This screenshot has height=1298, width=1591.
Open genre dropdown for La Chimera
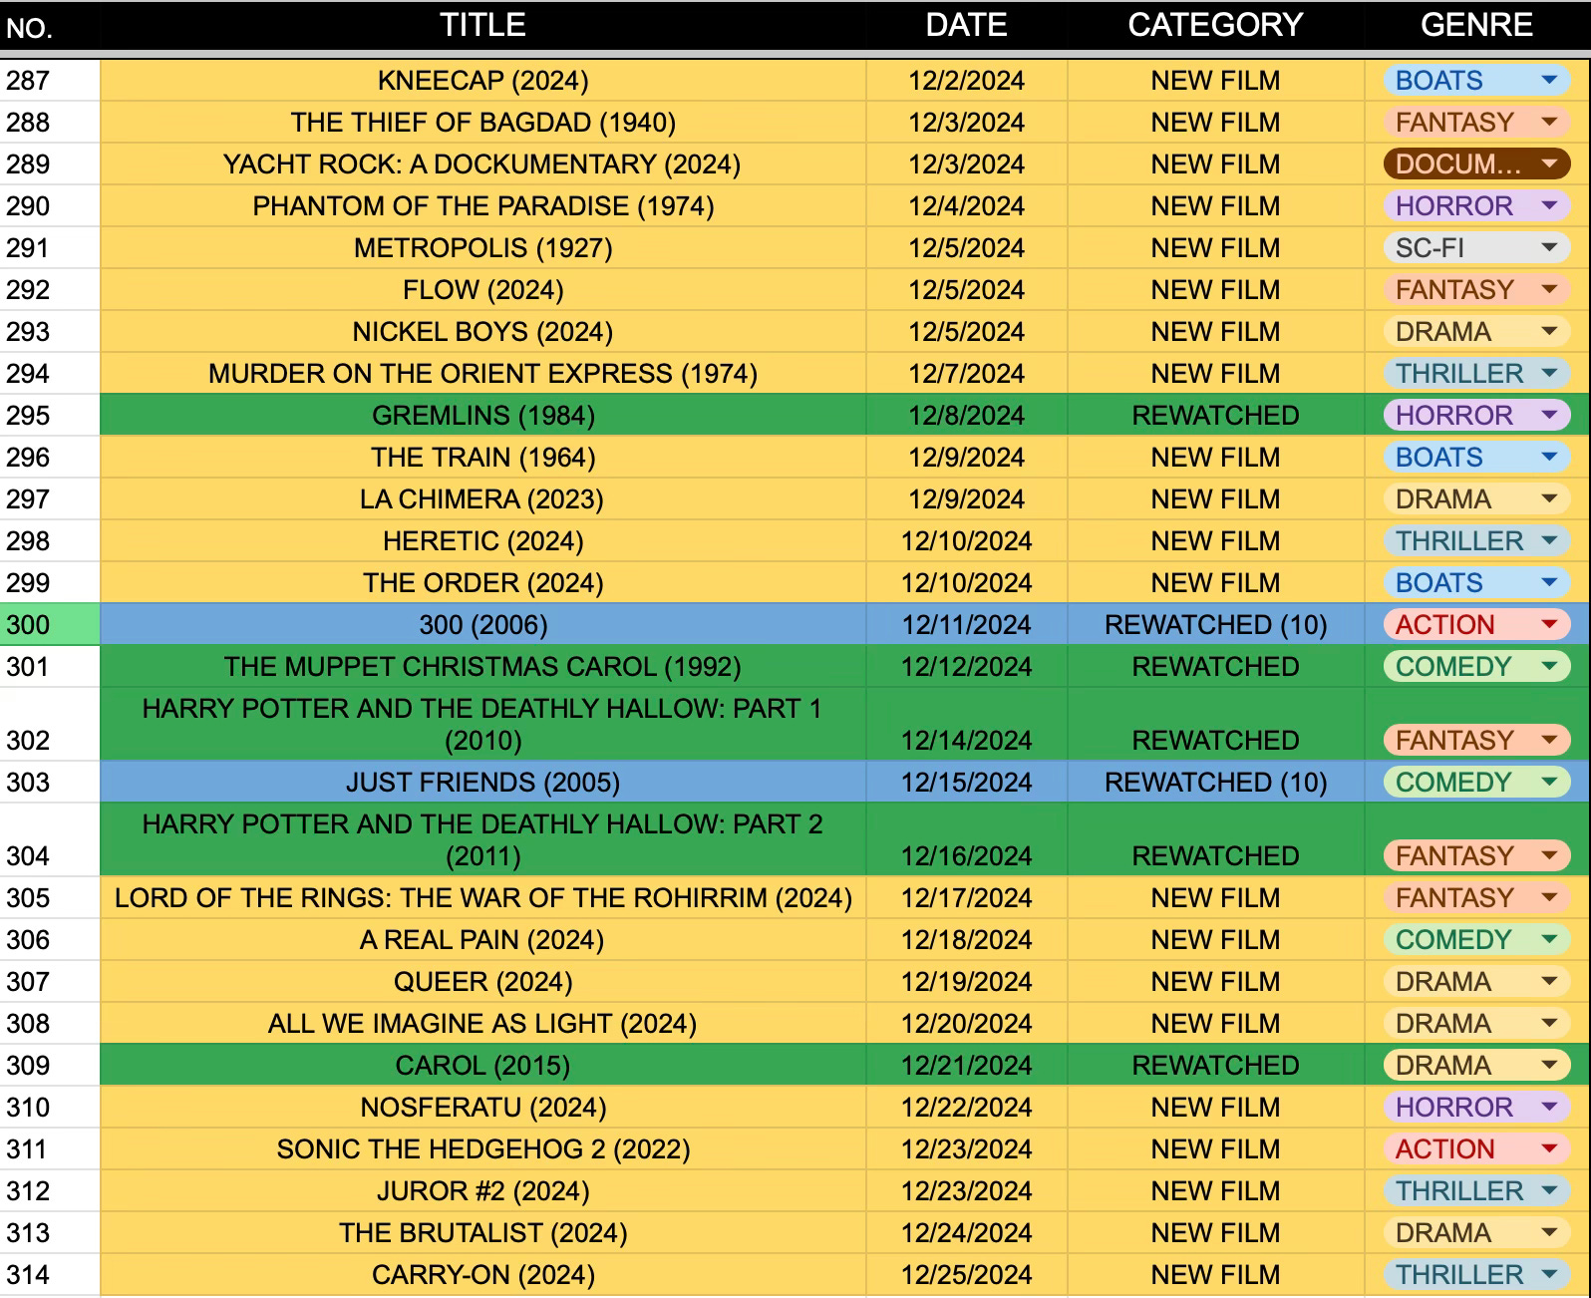click(x=1476, y=499)
